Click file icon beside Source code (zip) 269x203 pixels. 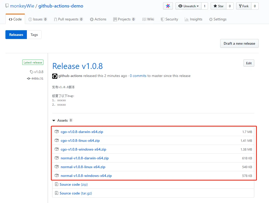(56, 184)
